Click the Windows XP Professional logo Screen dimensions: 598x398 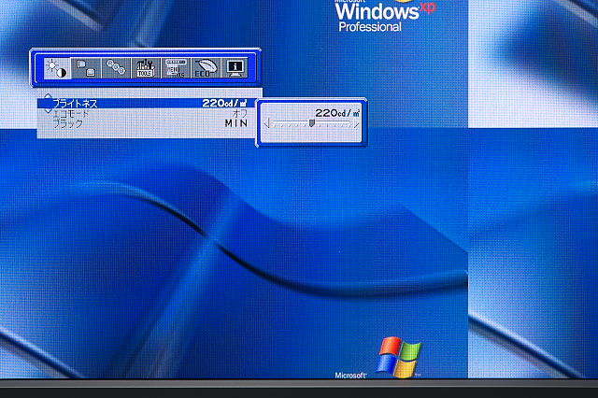tap(383, 17)
